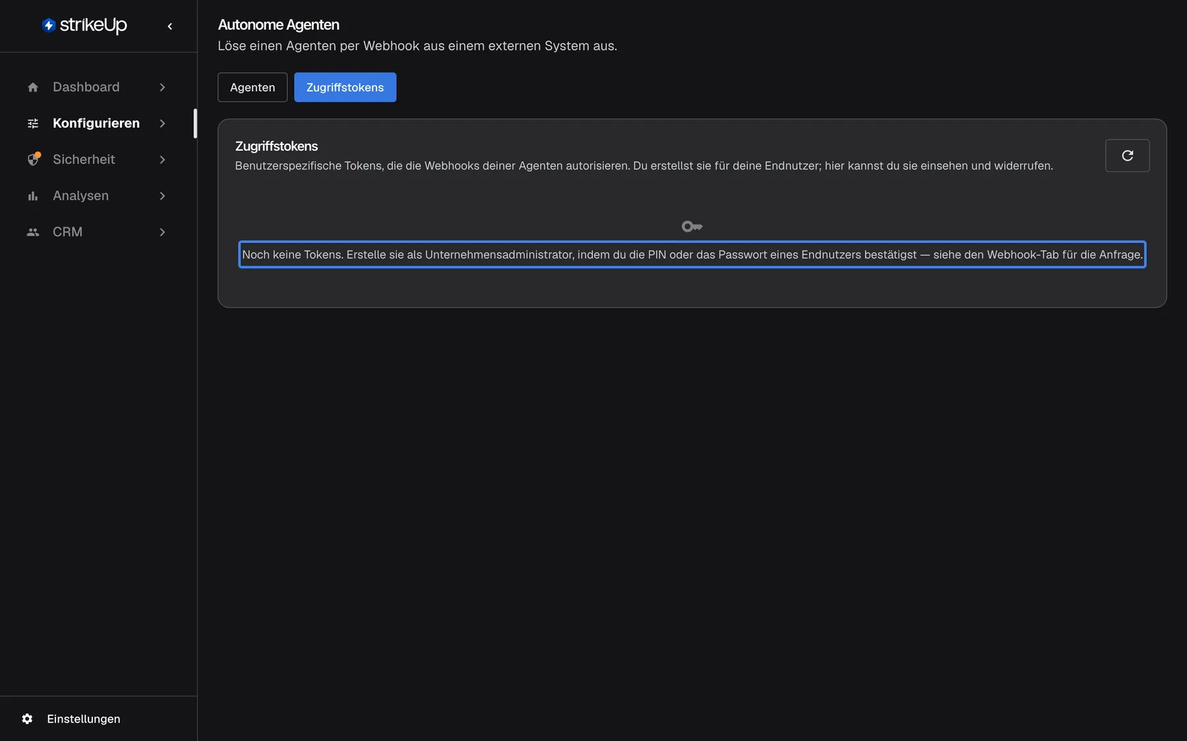Click the 'Noch keine Tokens' message

692,254
